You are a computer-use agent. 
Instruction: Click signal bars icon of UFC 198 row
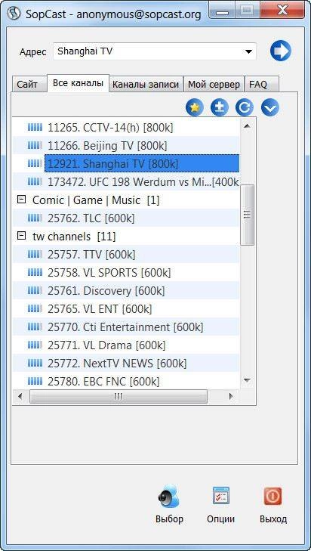click(35, 181)
